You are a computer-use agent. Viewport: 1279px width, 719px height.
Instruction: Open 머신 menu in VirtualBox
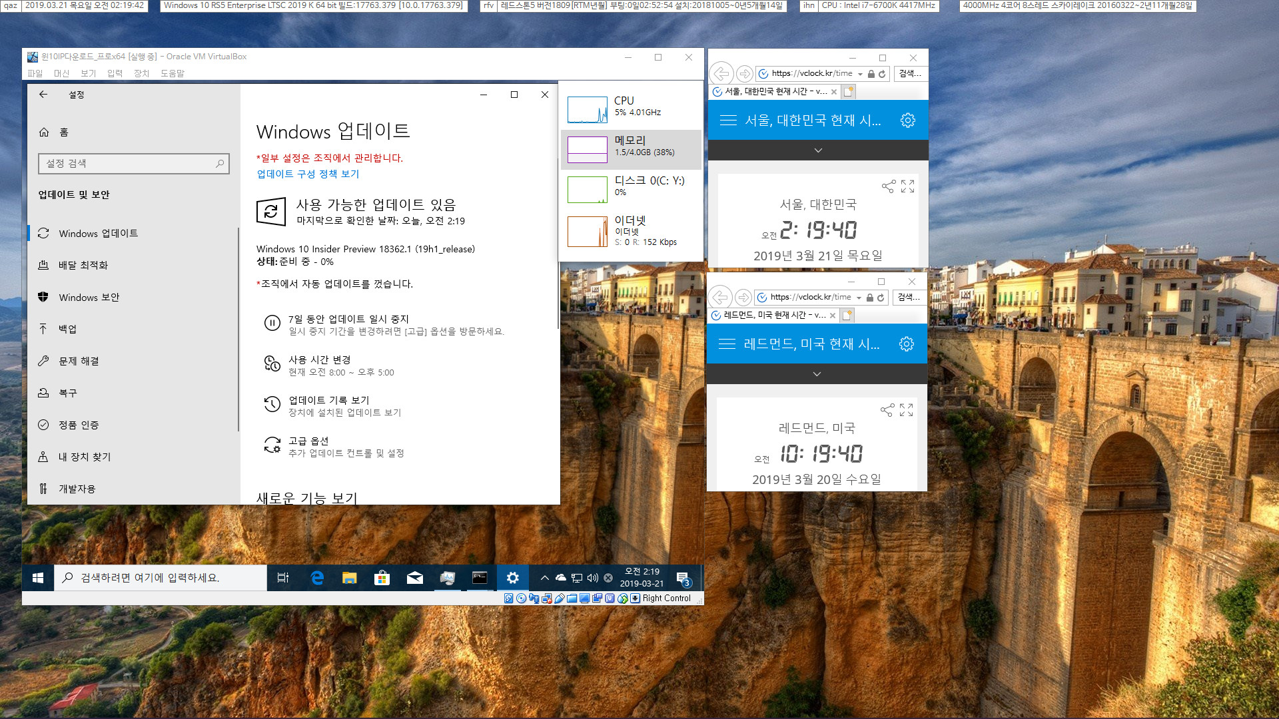(61, 73)
